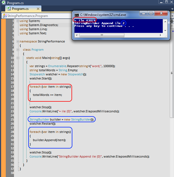Collapse the Program class outline

click(x=18, y=50)
